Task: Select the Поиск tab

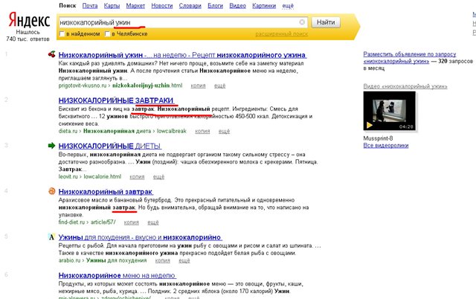Action: [x=68, y=5]
